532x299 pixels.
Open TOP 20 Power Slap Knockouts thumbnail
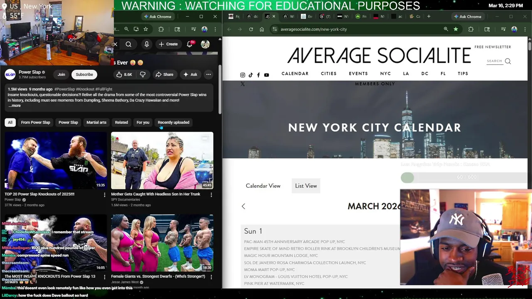pyautogui.click(x=56, y=161)
